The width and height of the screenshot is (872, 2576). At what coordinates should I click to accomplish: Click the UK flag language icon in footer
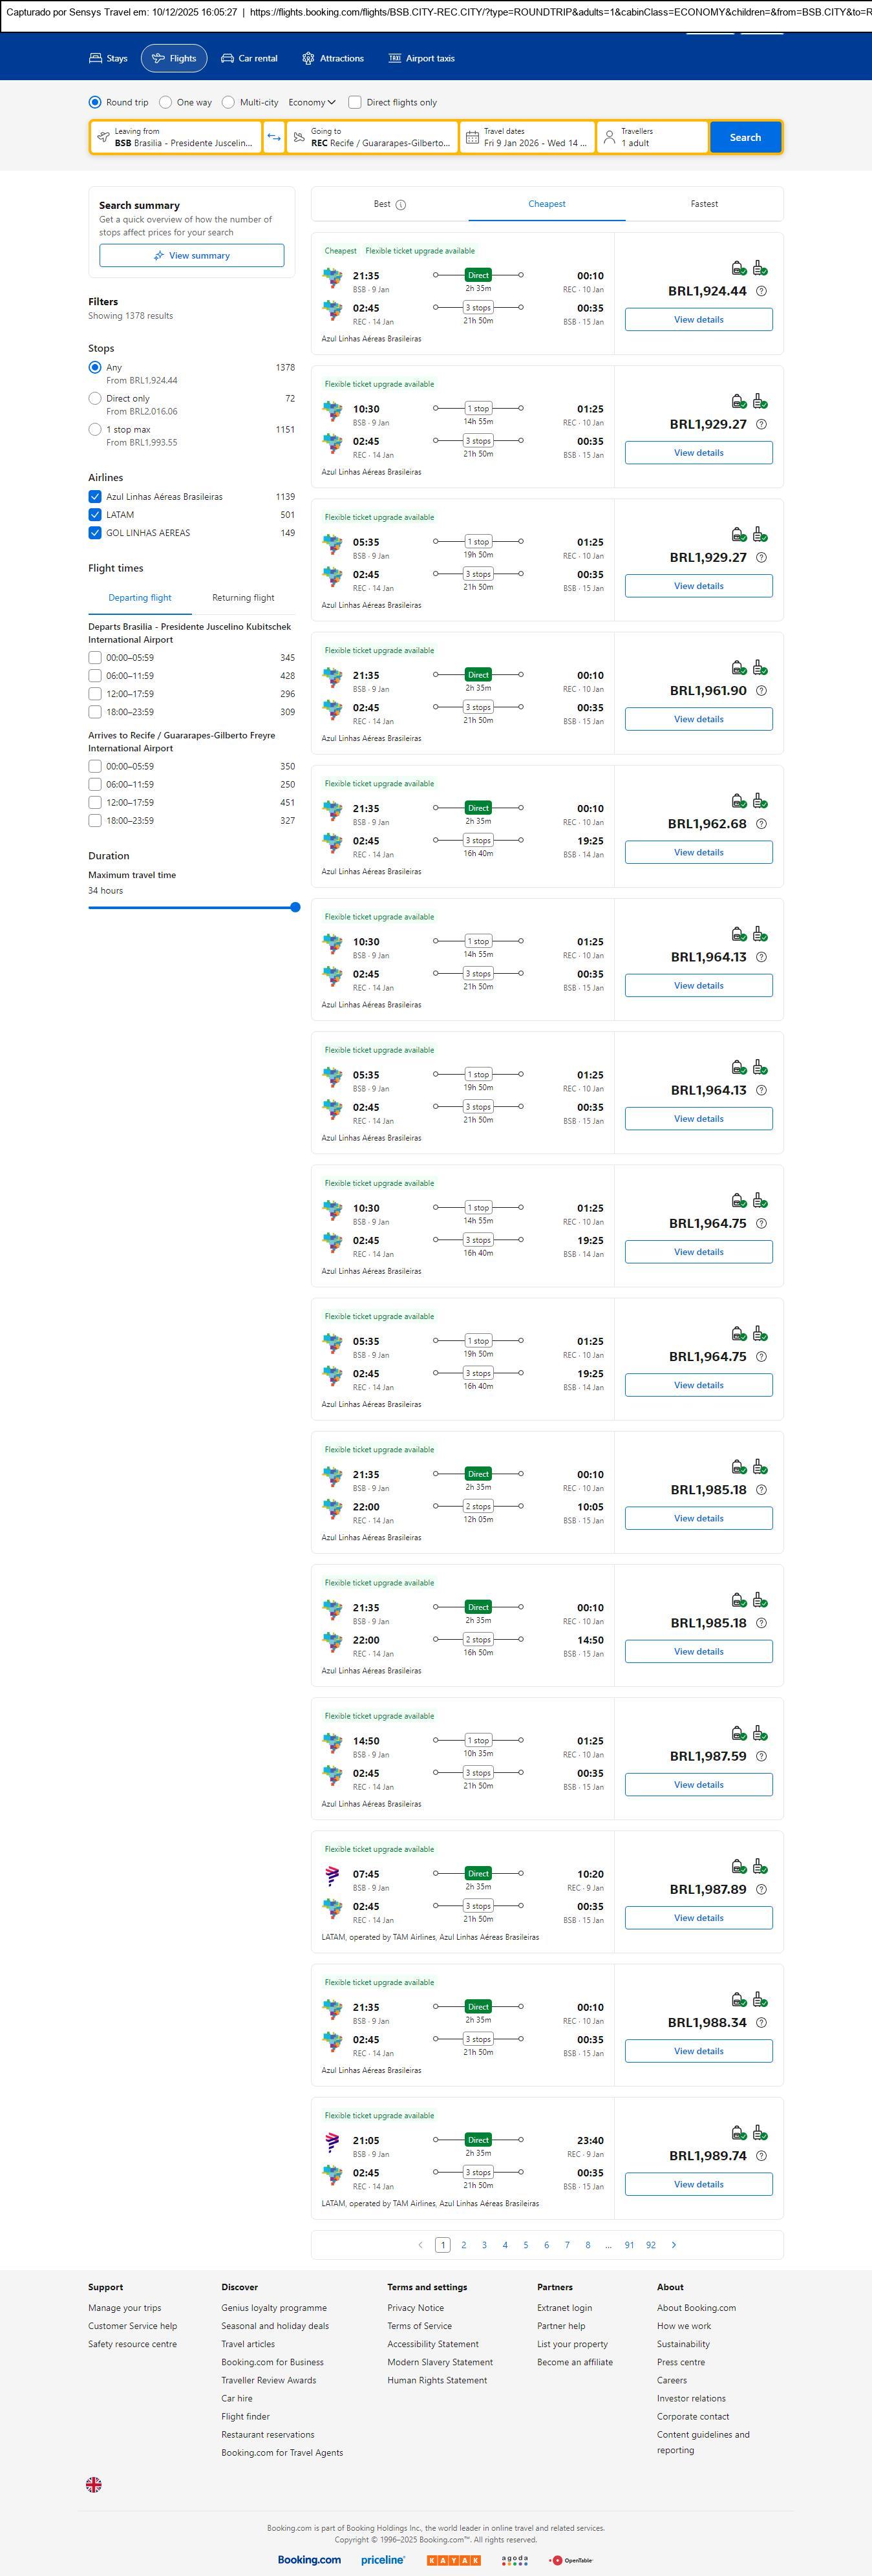click(x=94, y=2484)
